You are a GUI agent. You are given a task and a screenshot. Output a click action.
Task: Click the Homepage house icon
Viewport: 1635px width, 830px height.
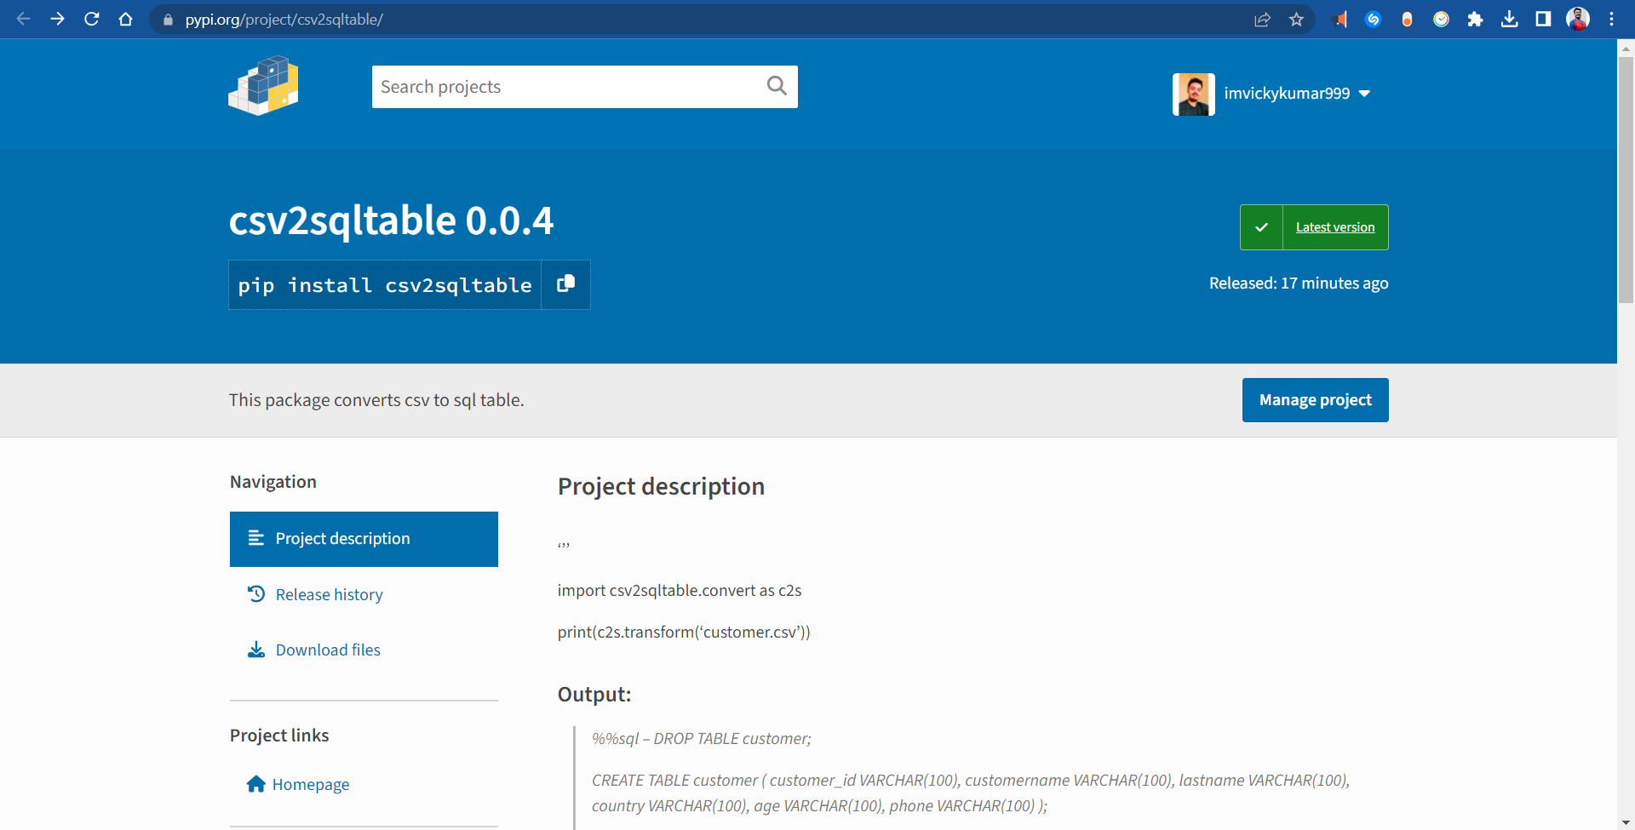click(256, 784)
